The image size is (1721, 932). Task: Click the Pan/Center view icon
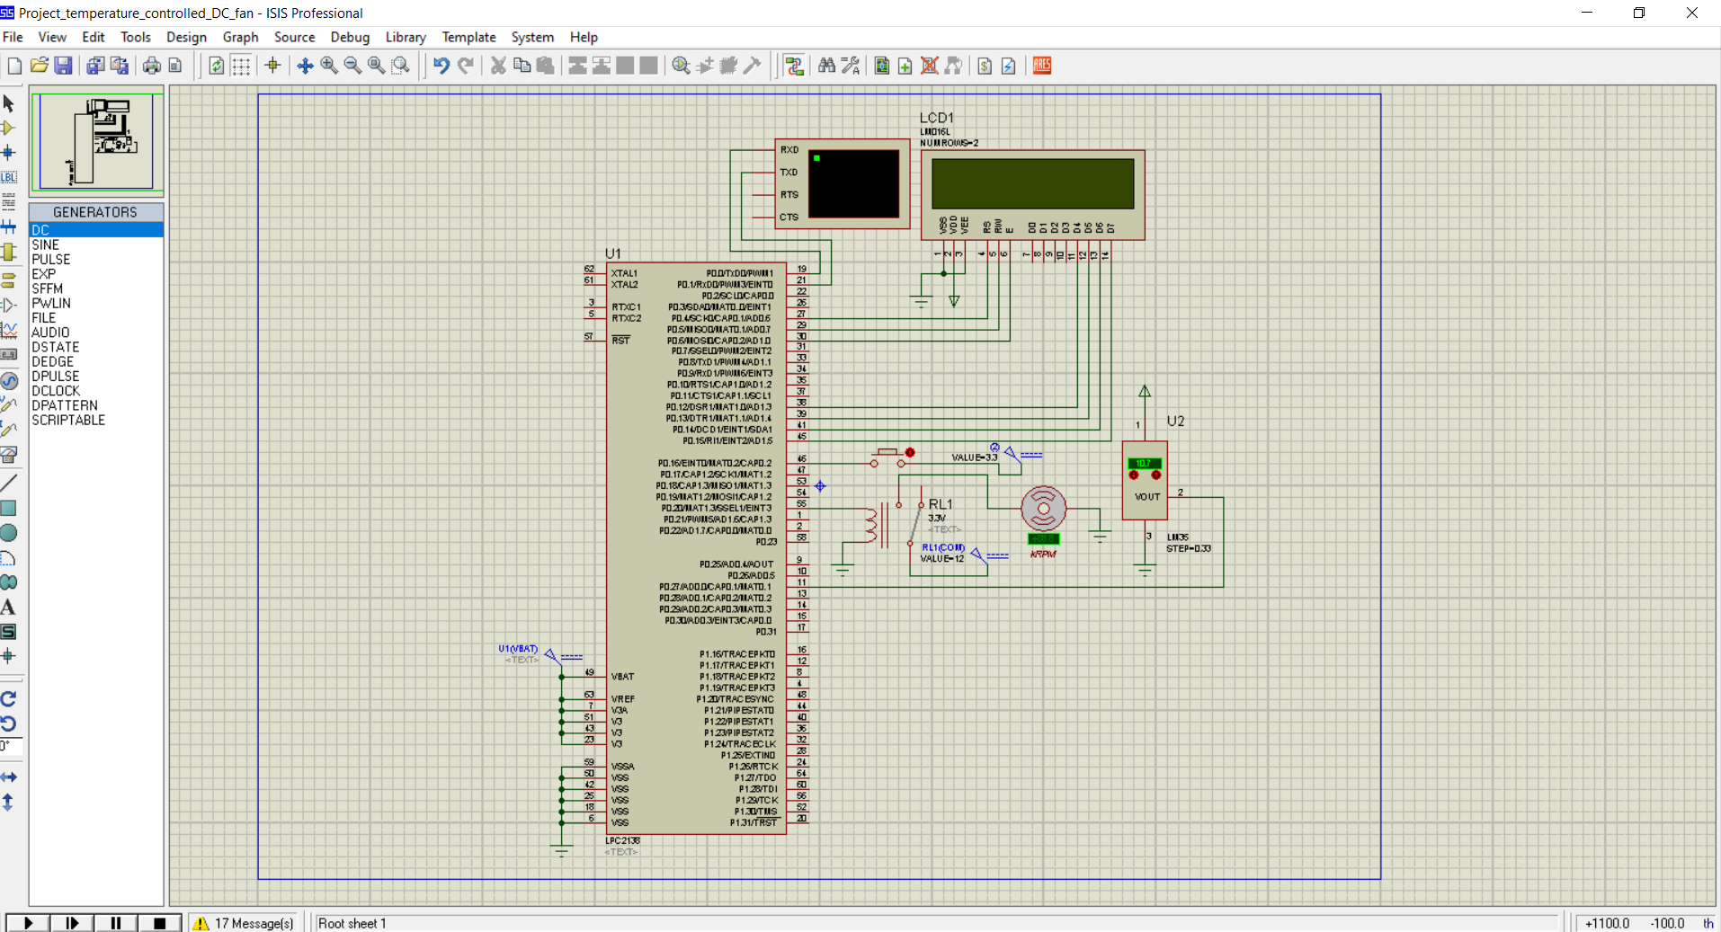click(306, 66)
